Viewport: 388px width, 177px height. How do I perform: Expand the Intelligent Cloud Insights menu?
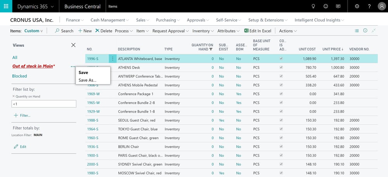(x=319, y=20)
